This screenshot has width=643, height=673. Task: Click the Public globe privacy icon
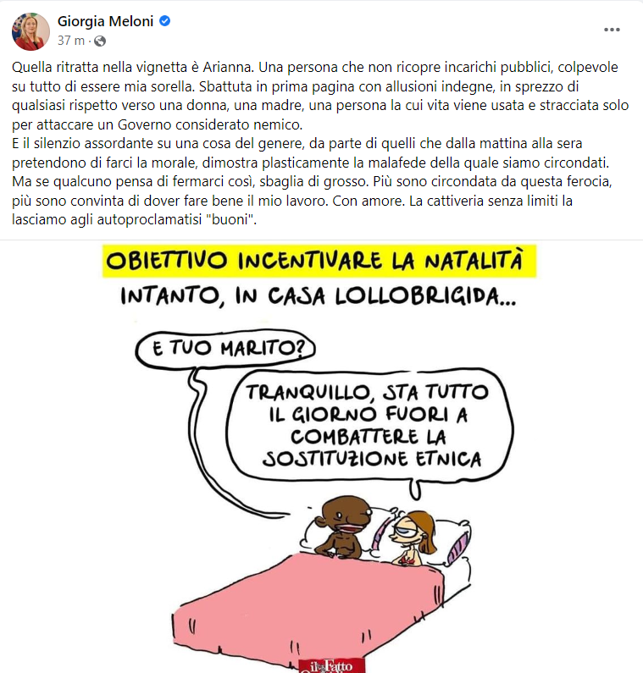[x=100, y=41]
